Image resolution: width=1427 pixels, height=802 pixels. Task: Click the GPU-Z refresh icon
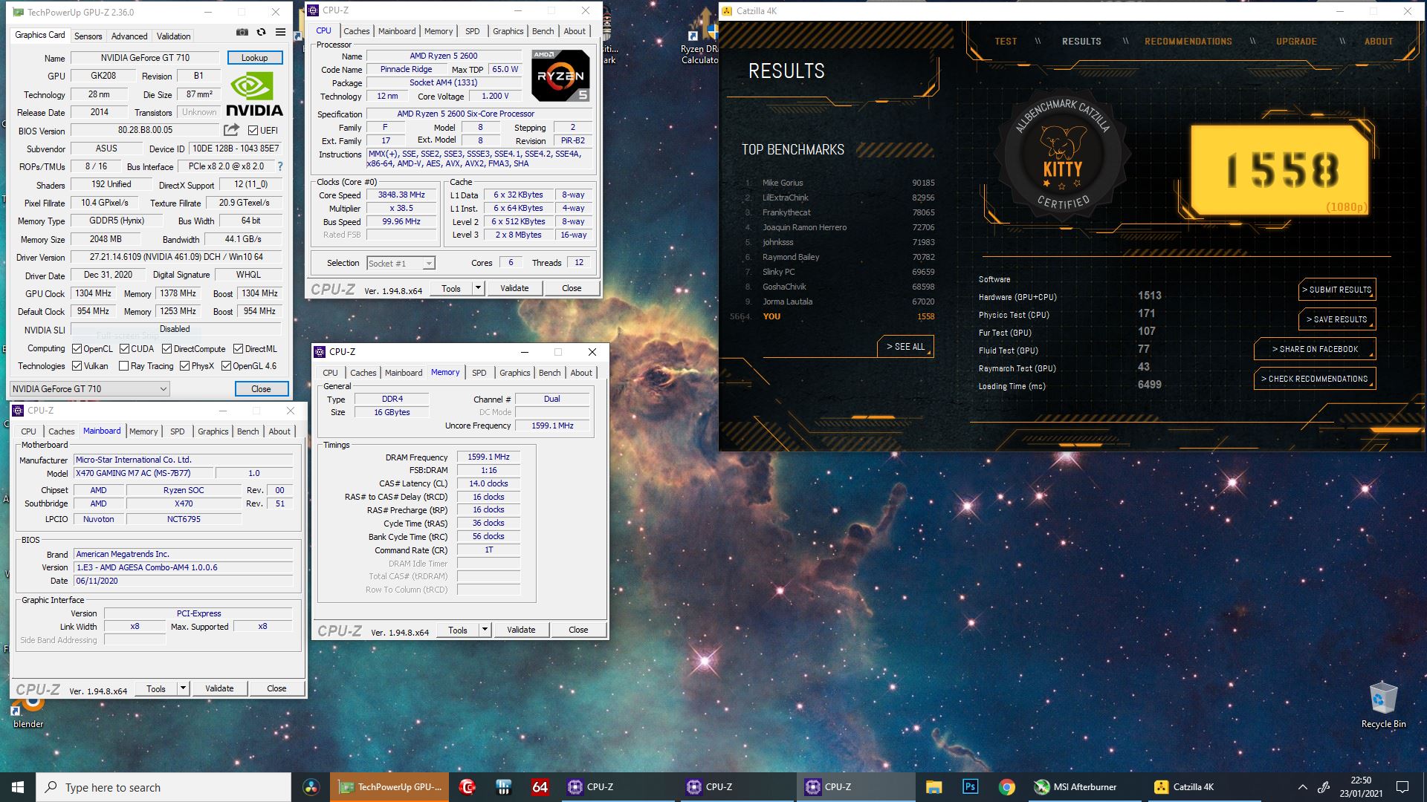click(261, 32)
